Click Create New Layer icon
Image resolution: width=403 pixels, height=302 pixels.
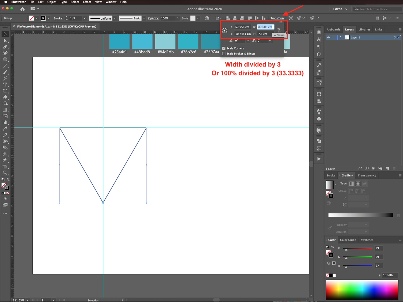(x=387, y=169)
